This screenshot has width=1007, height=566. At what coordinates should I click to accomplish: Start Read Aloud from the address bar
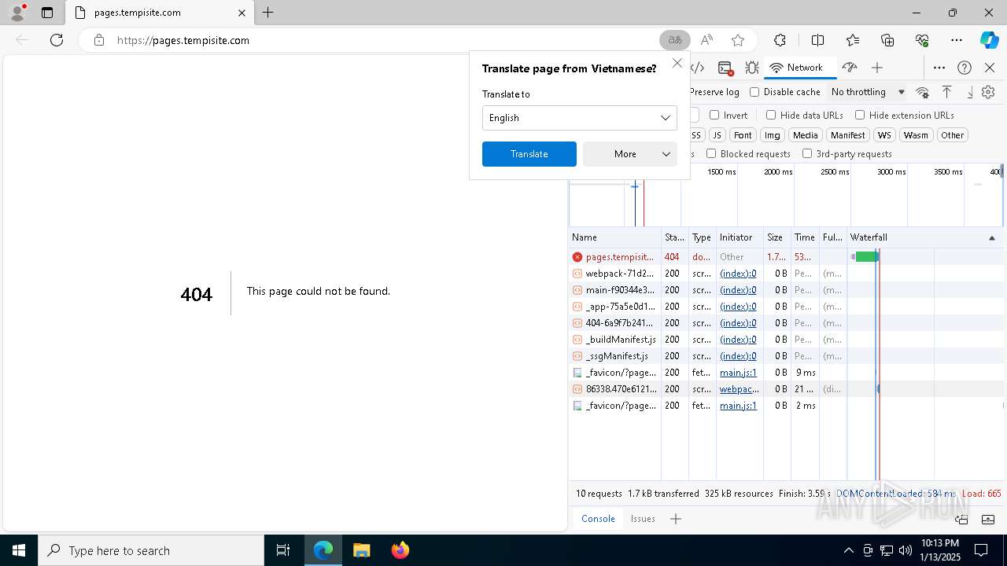[706, 40]
